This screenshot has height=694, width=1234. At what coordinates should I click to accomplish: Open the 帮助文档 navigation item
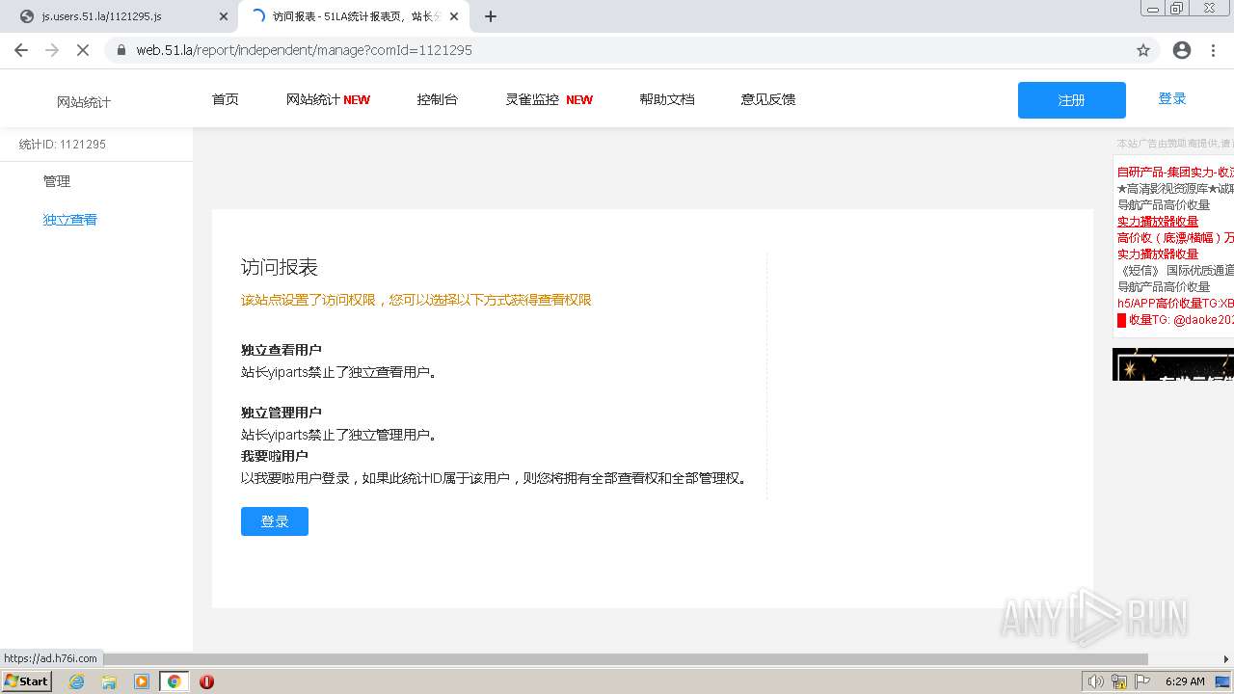(x=667, y=99)
